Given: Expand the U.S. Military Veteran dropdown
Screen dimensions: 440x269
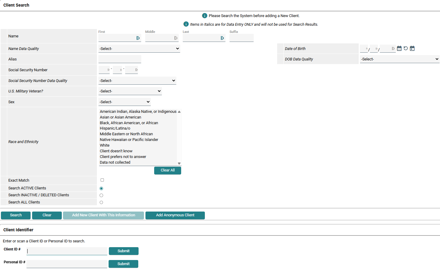Looking at the screenshot, I should coord(130,91).
